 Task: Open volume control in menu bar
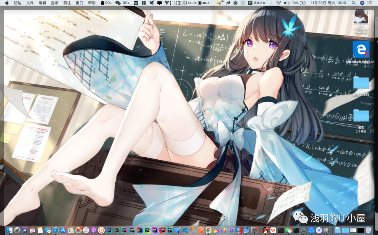287,3
